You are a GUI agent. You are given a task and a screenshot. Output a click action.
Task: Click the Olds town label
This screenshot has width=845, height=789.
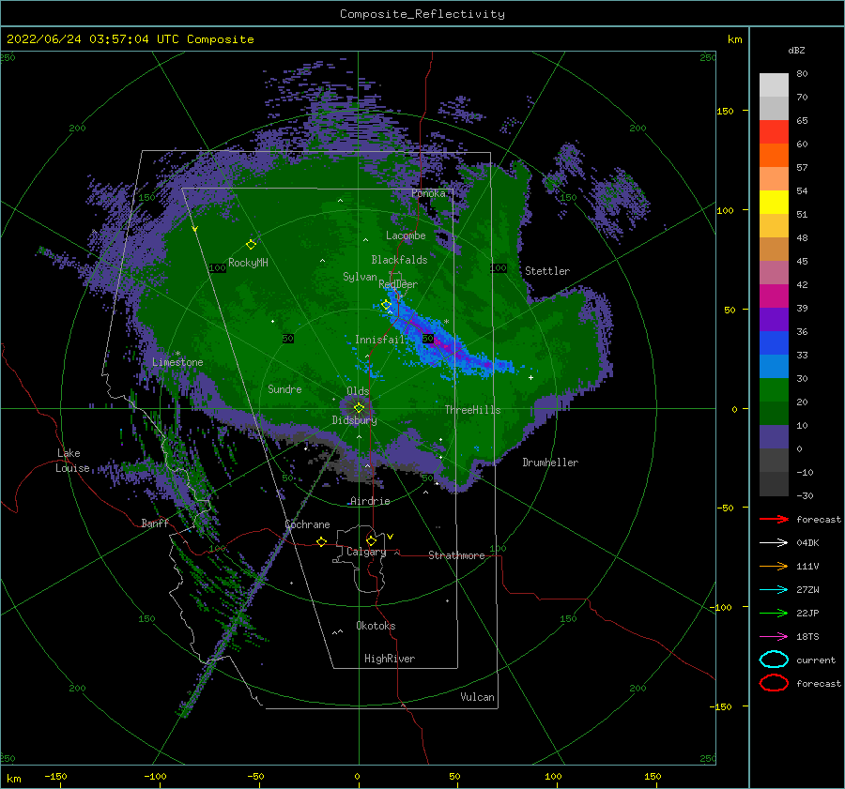click(x=358, y=391)
